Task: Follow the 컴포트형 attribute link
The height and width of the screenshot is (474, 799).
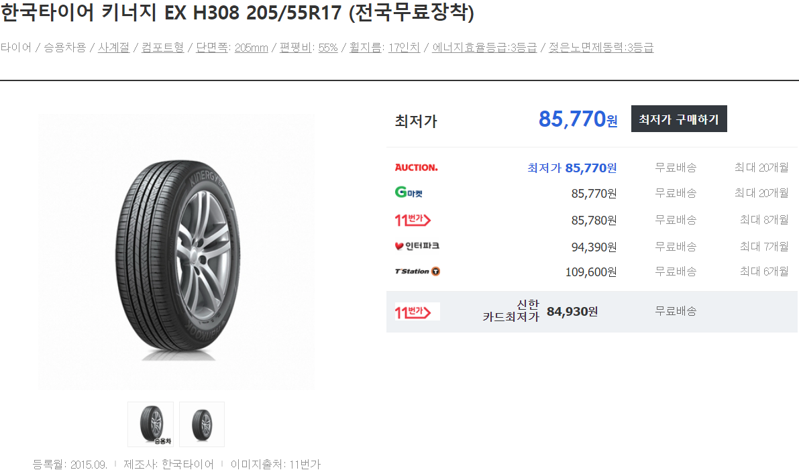Action: [x=162, y=48]
